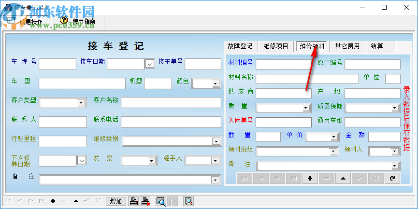418x209 pixels.
Task: Focus the 机型 text field
Action: pyautogui.click(x=158, y=84)
